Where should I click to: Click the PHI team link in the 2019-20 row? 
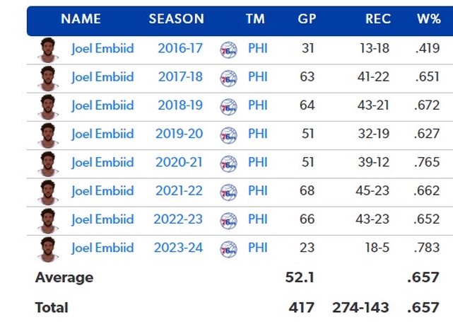[258, 134]
